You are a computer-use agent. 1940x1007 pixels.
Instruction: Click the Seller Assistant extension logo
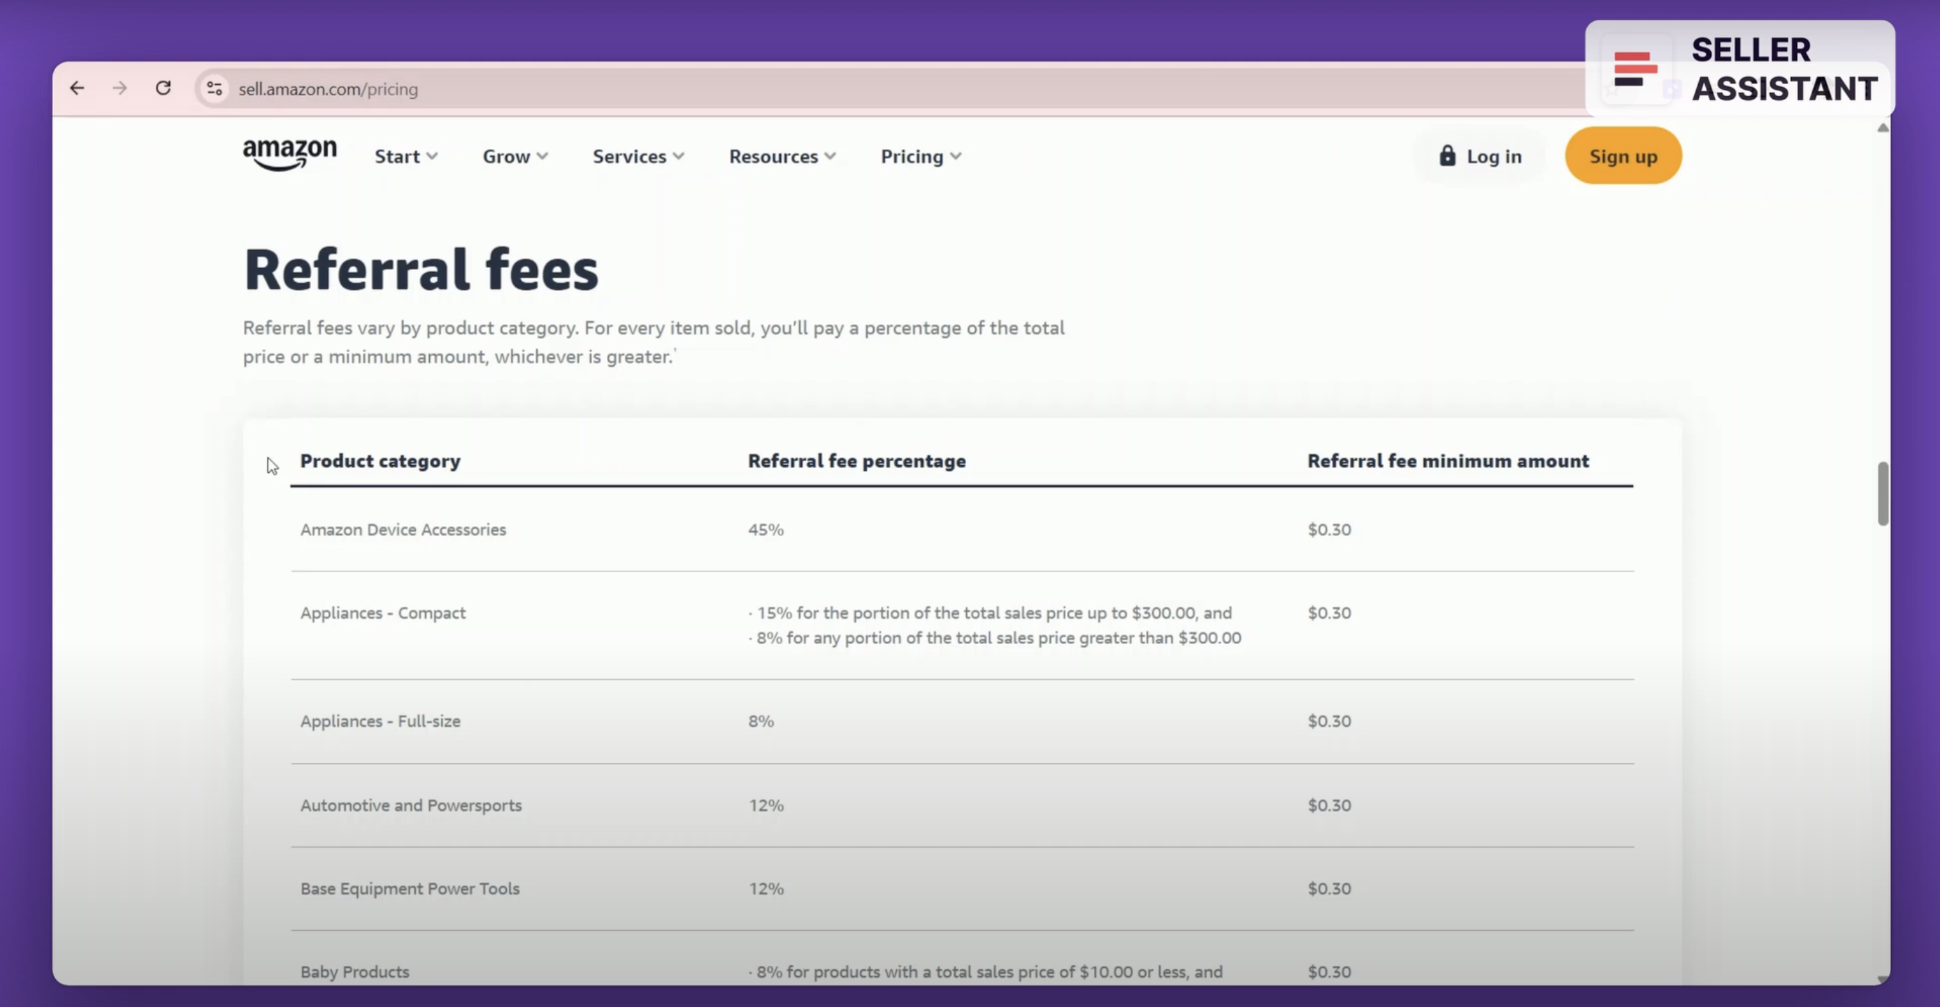1636,69
